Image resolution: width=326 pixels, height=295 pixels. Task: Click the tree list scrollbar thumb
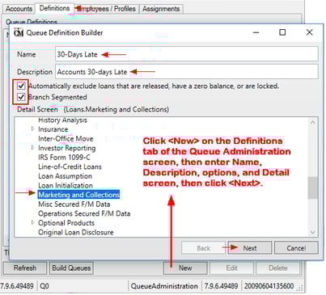(313, 188)
